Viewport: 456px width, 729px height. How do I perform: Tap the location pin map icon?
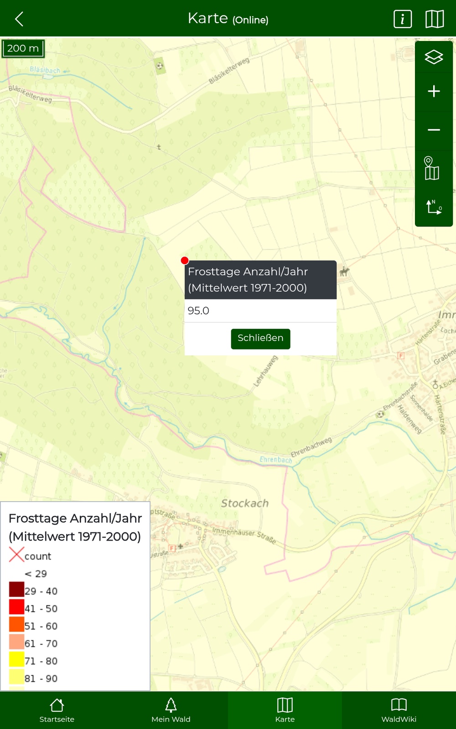[431, 169]
